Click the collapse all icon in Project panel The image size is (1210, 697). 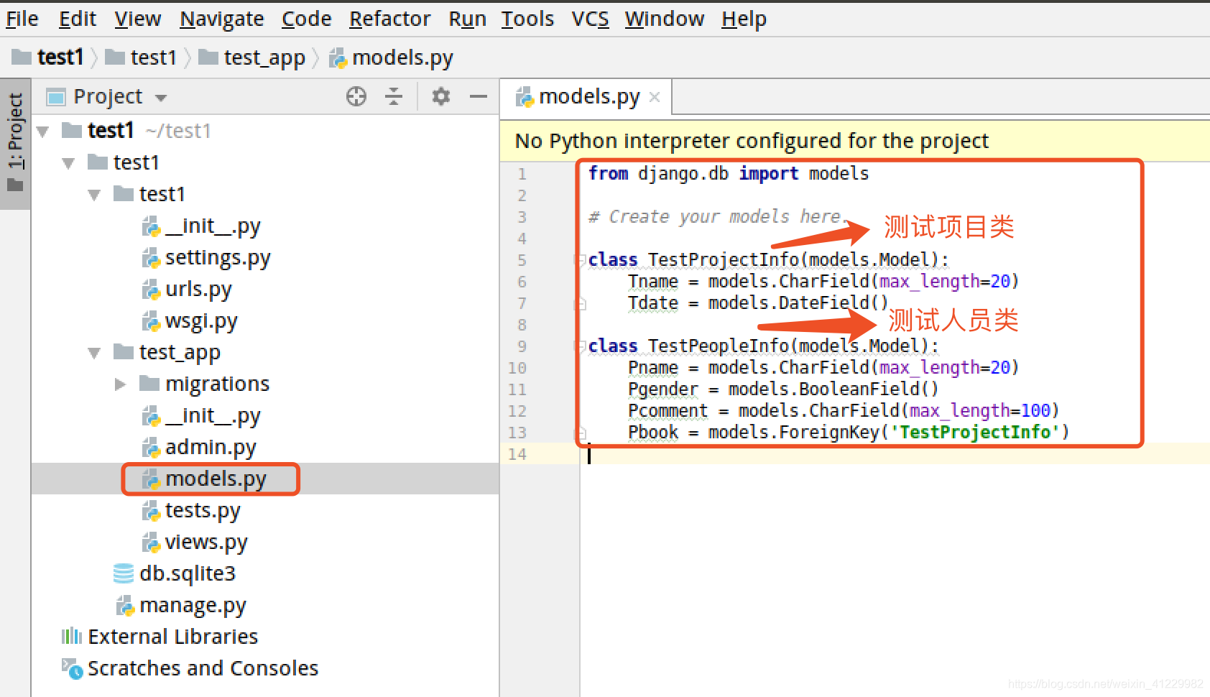click(x=394, y=96)
